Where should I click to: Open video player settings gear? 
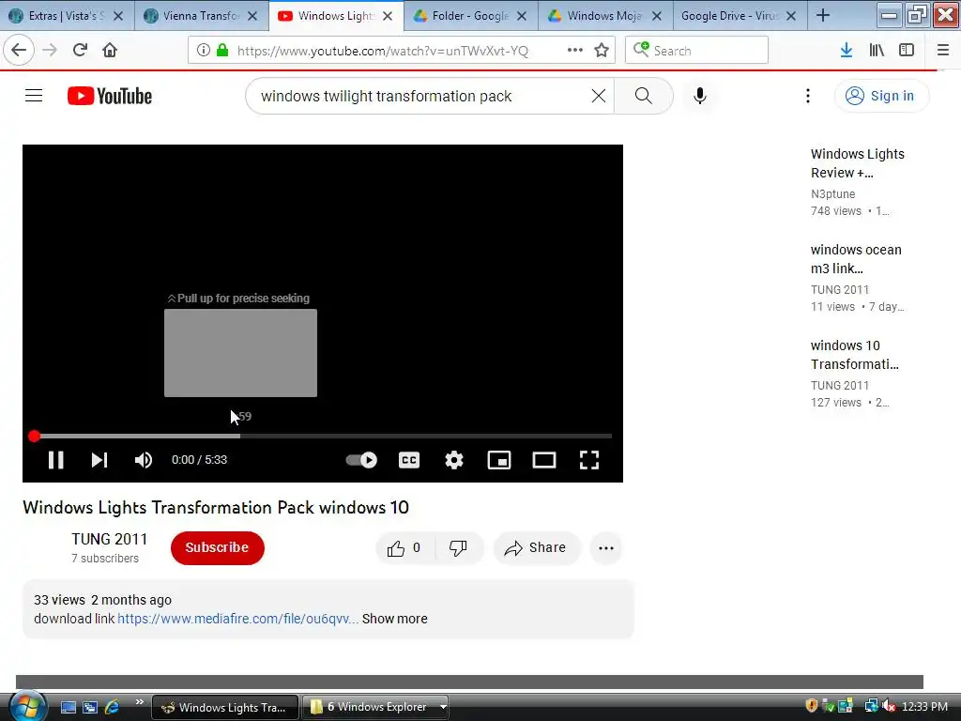click(x=454, y=460)
